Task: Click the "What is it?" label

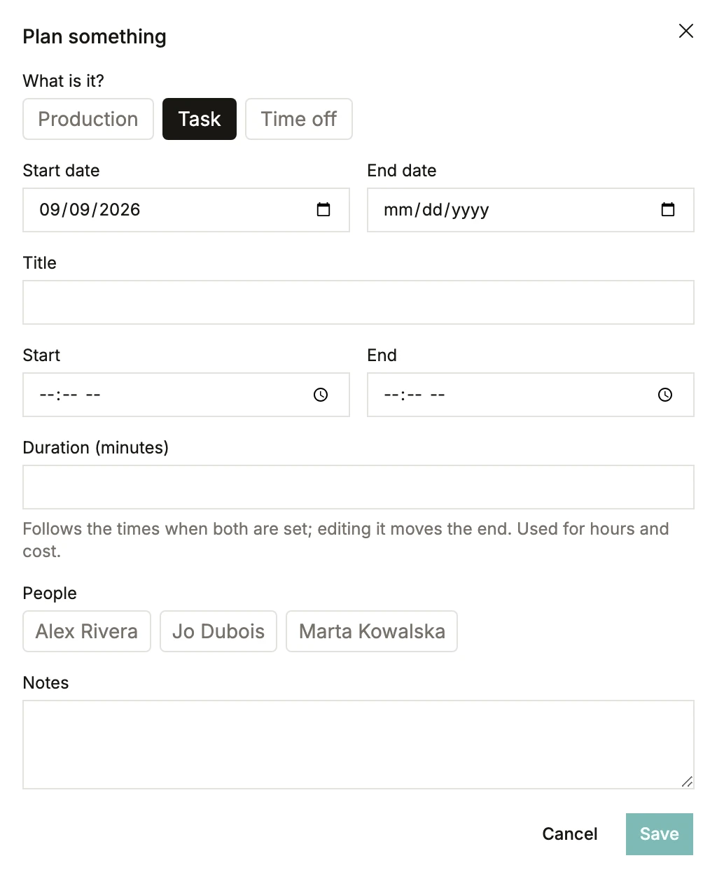Action: pos(64,81)
